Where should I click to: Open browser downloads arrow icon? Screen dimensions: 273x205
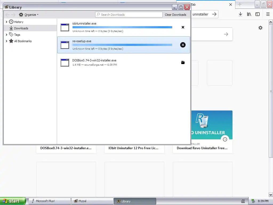pyautogui.click(x=240, y=14)
